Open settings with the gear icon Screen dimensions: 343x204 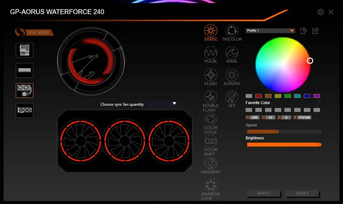coord(321,12)
